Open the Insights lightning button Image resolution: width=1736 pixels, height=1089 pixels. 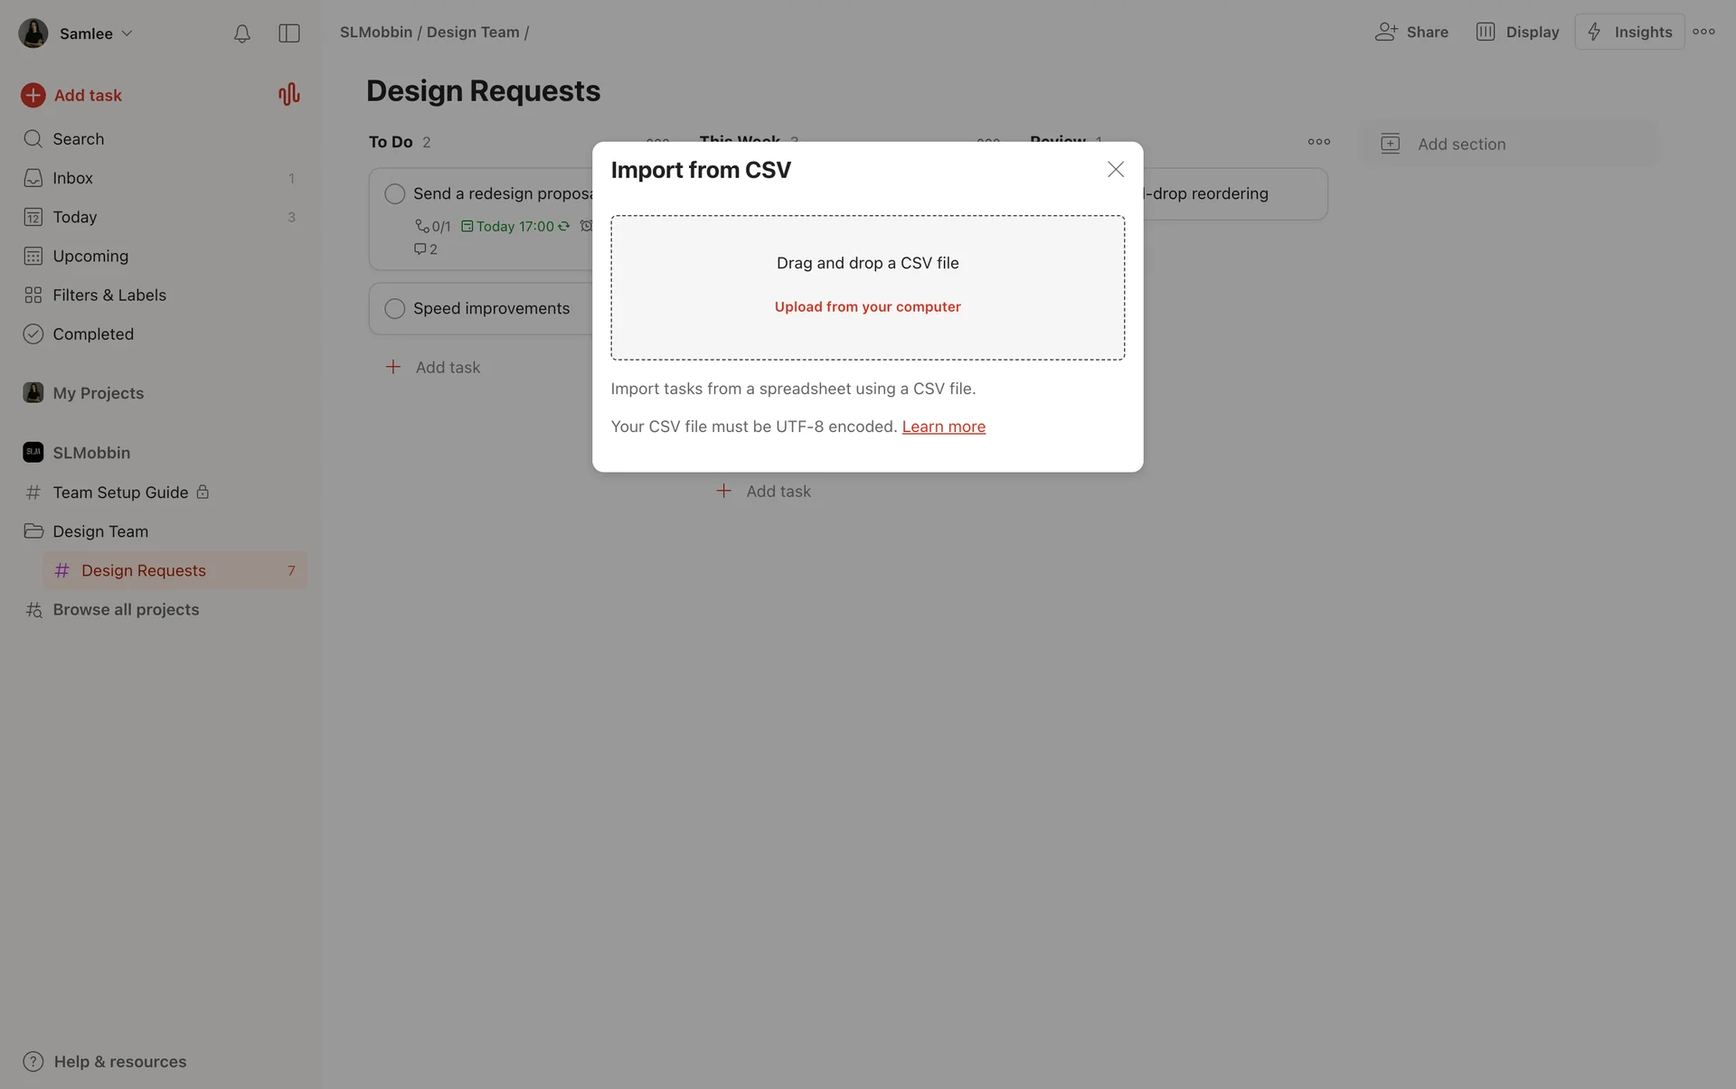tap(1629, 32)
